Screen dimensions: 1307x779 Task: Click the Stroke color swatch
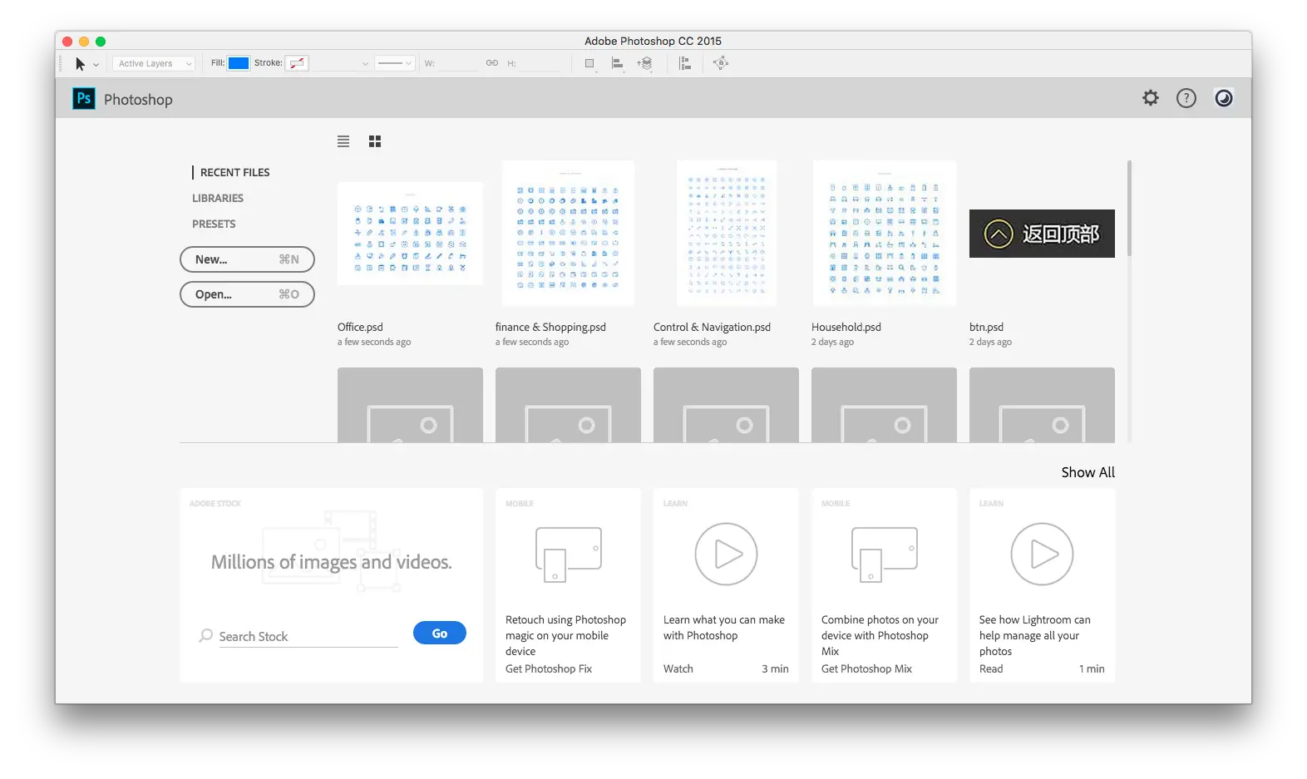point(298,63)
